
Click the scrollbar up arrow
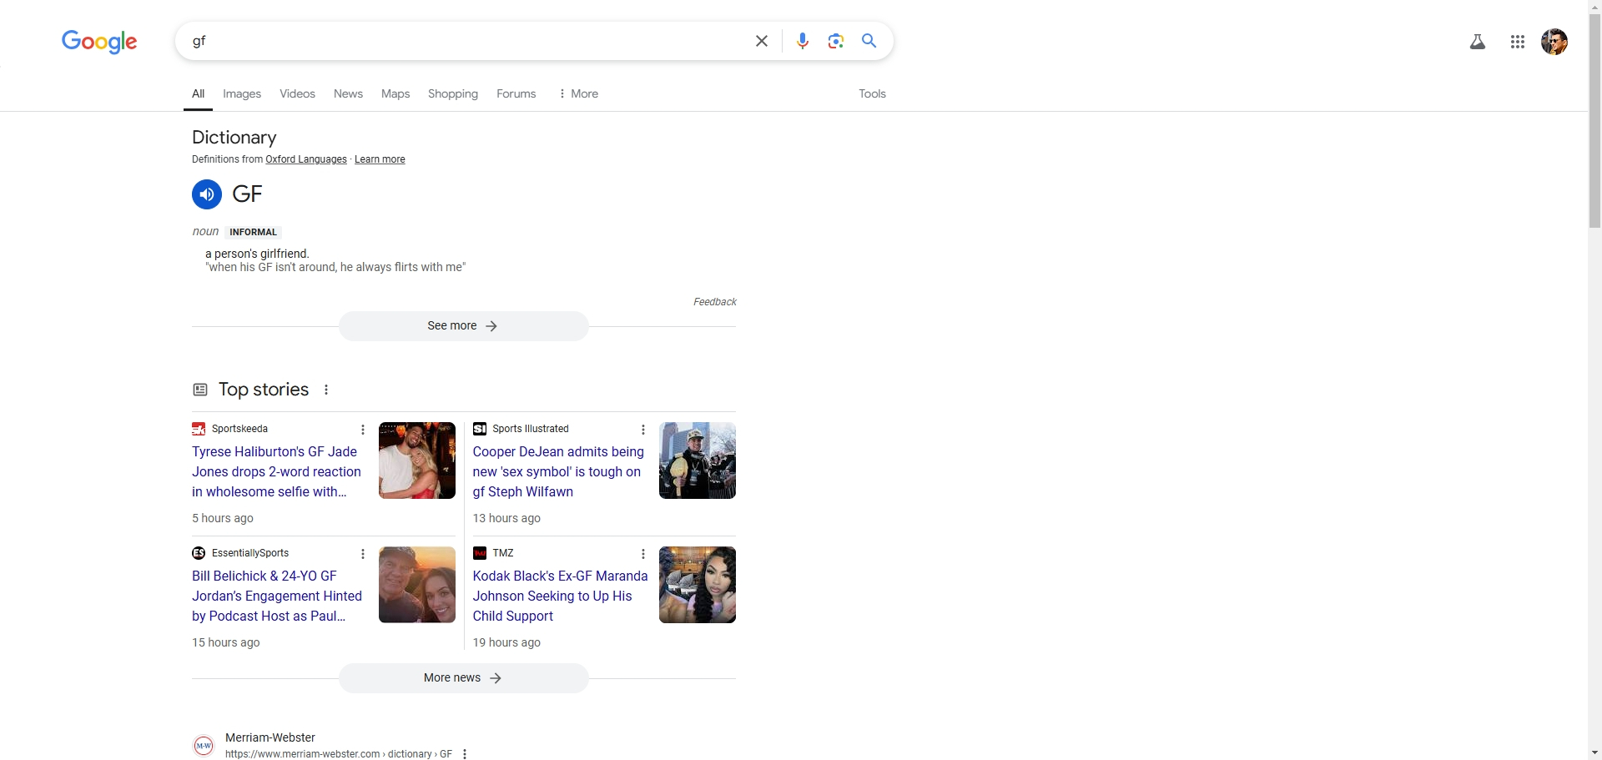pyautogui.click(x=1594, y=7)
